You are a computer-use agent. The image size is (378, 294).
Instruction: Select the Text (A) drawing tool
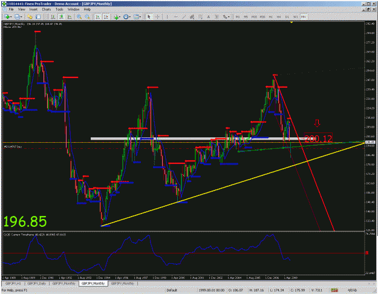coord(209,17)
